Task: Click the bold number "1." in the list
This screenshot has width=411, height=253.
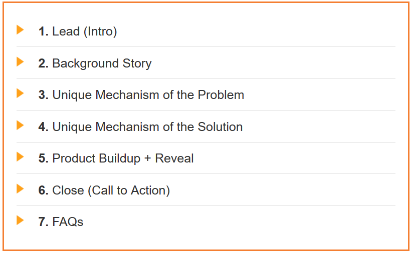Action: [x=44, y=31]
